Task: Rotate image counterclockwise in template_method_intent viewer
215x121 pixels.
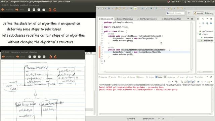Action: coord(50,10)
